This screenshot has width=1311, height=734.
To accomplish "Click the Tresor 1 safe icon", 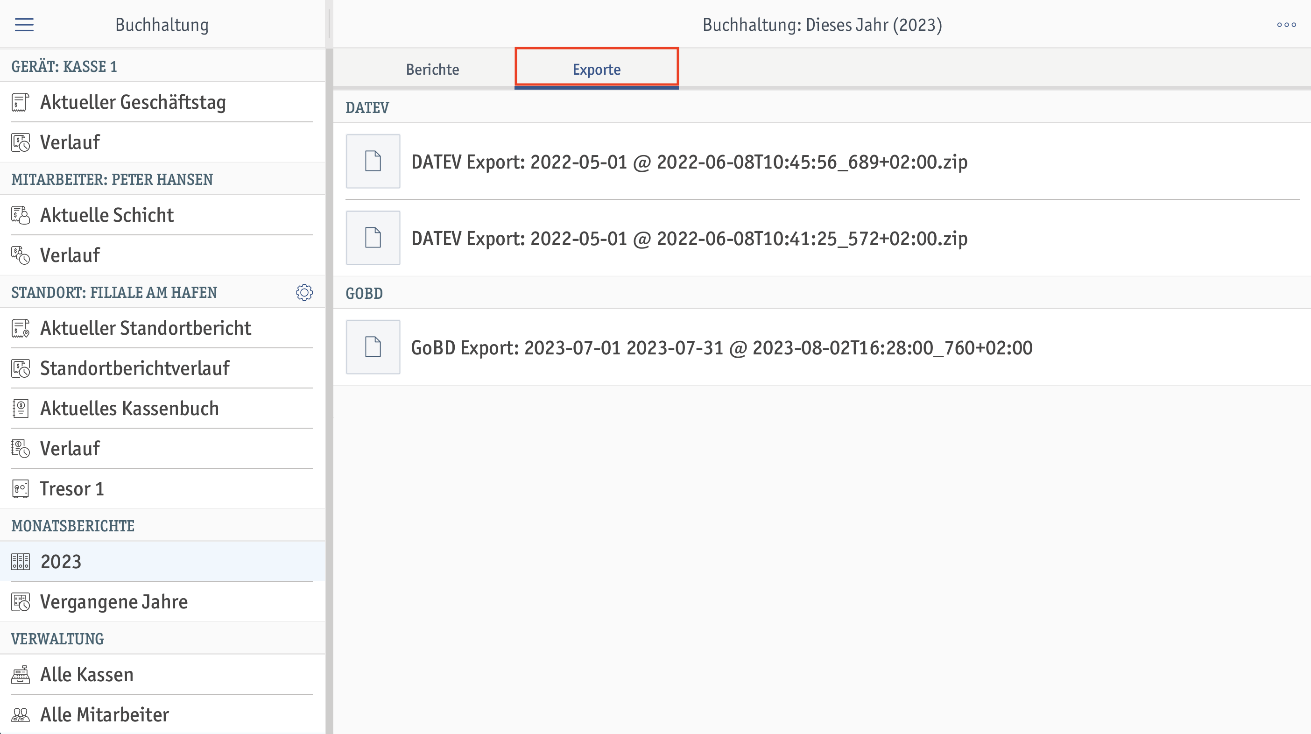I will 21,489.
